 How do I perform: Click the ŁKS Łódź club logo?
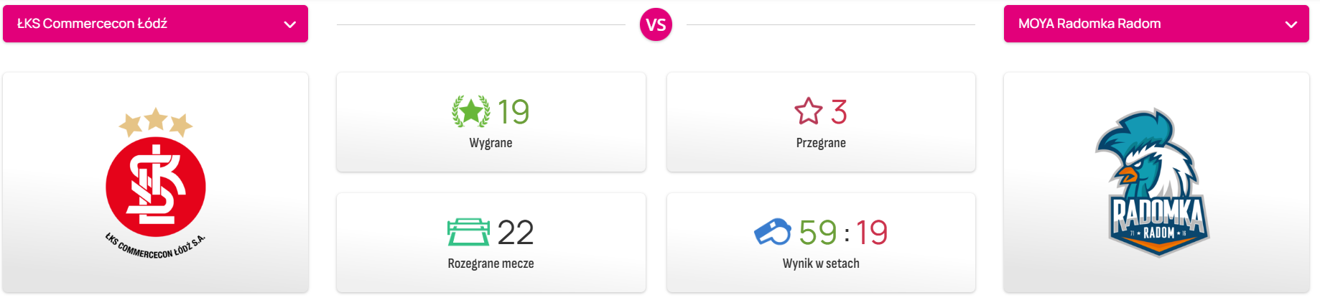click(x=156, y=183)
